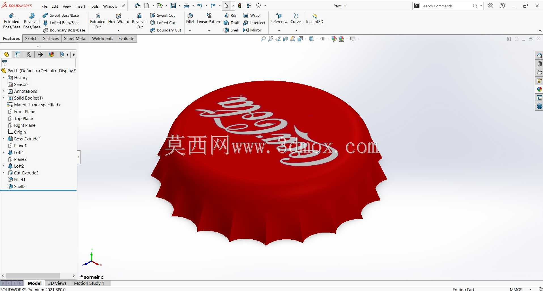Select the Lofted Cut feature

click(x=163, y=23)
